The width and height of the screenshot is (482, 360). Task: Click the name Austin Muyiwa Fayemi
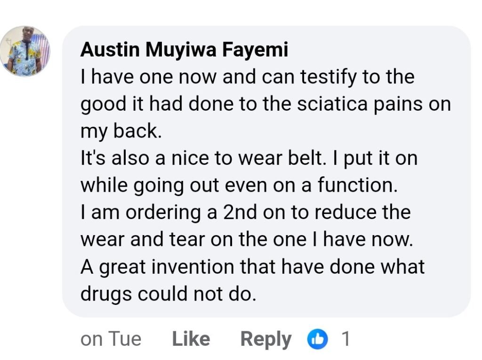pos(184,50)
